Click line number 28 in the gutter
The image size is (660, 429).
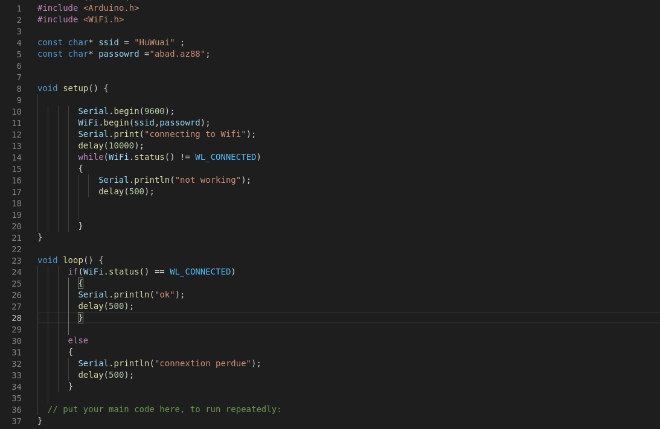tap(16, 318)
